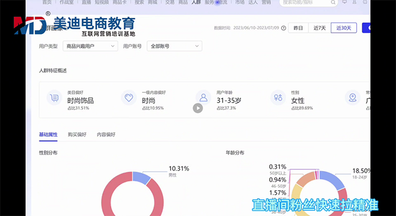The image size is (396, 216).
Task: Click the blue male segment of gender donut chart
Action: coord(141,177)
